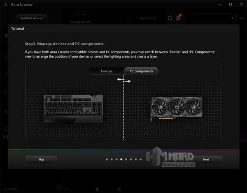This screenshot has width=247, height=193.
Task: Skip the tutorial
Action: 41,159
